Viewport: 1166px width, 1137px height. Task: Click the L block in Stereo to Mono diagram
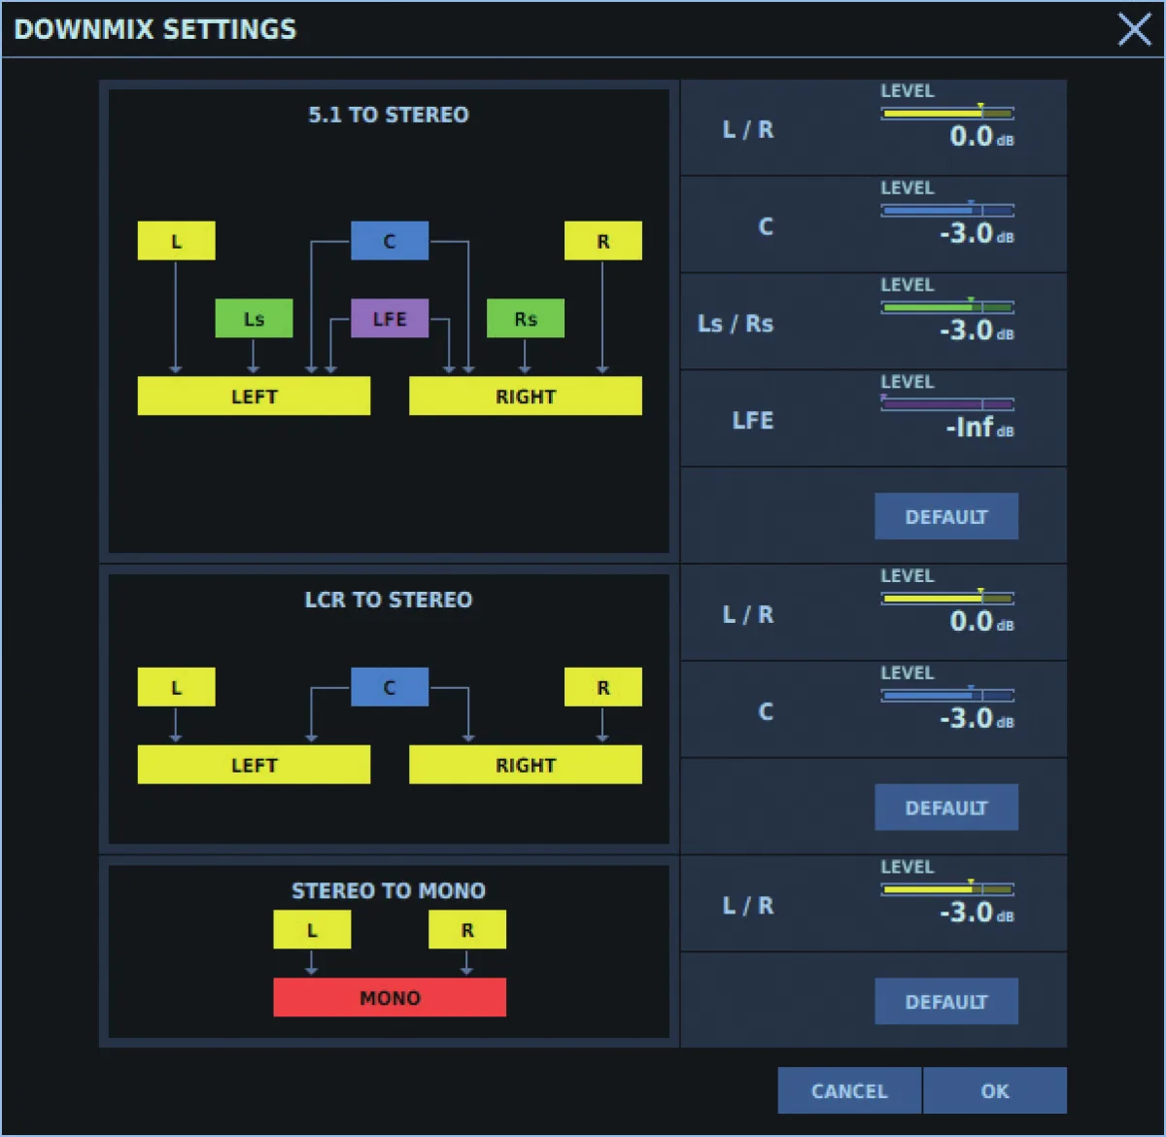(x=312, y=930)
